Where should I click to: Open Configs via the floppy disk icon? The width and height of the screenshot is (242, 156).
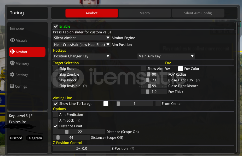[12, 86]
